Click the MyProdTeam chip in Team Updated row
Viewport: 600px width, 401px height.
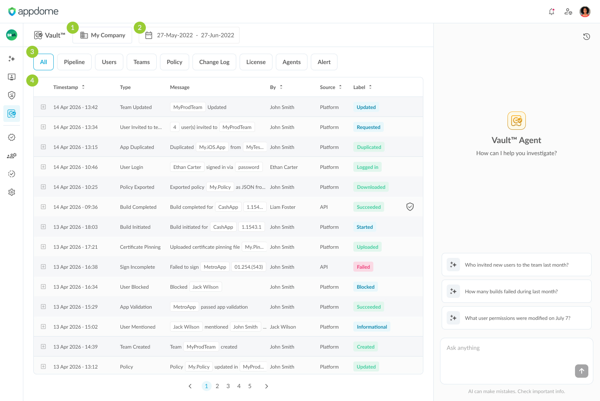[x=188, y=107]
